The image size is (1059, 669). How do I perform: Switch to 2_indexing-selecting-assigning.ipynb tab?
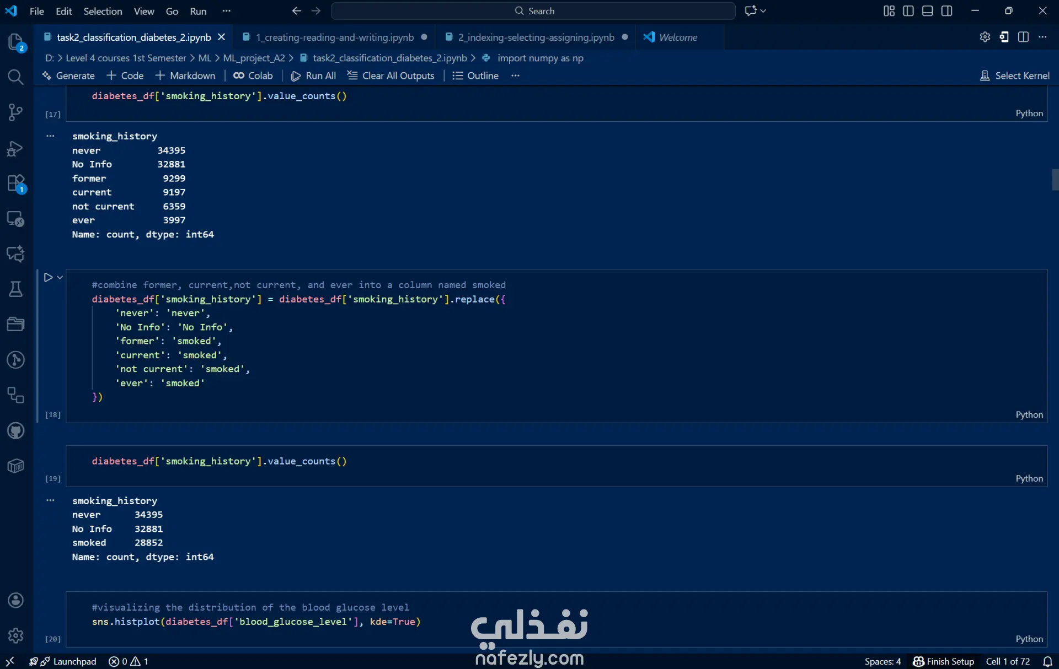pos(536,37)
